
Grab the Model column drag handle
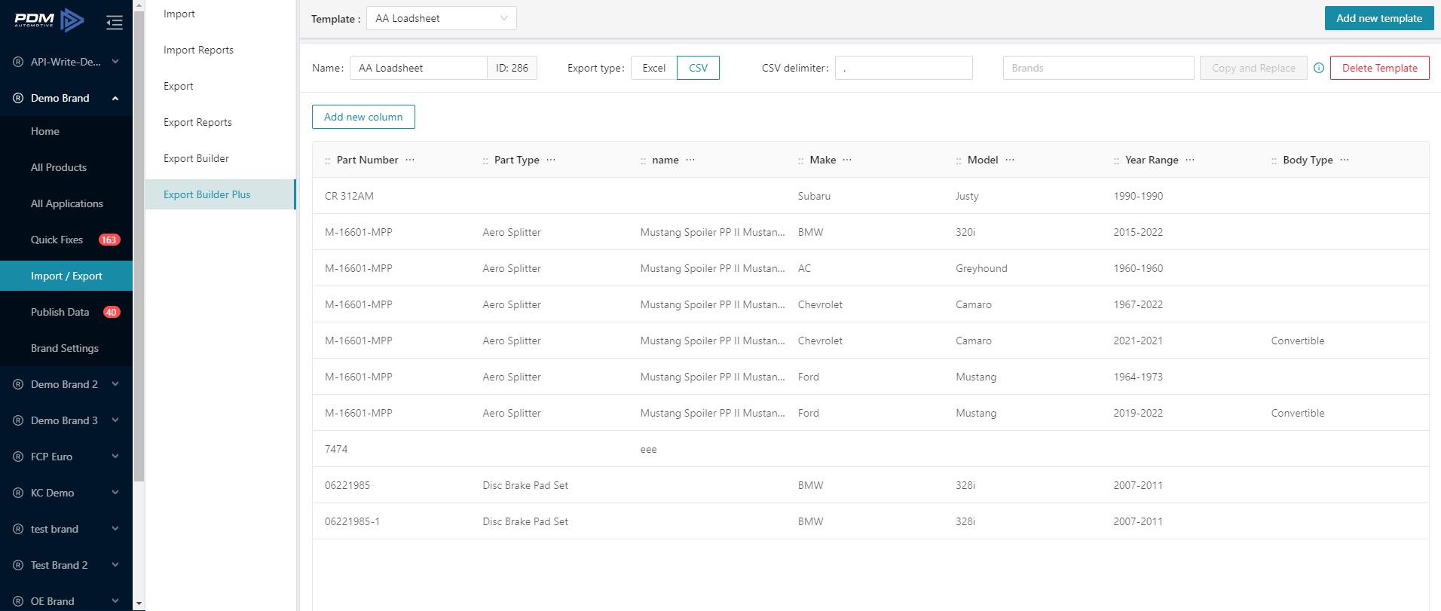pyautogui.click(x=959, y=160)
